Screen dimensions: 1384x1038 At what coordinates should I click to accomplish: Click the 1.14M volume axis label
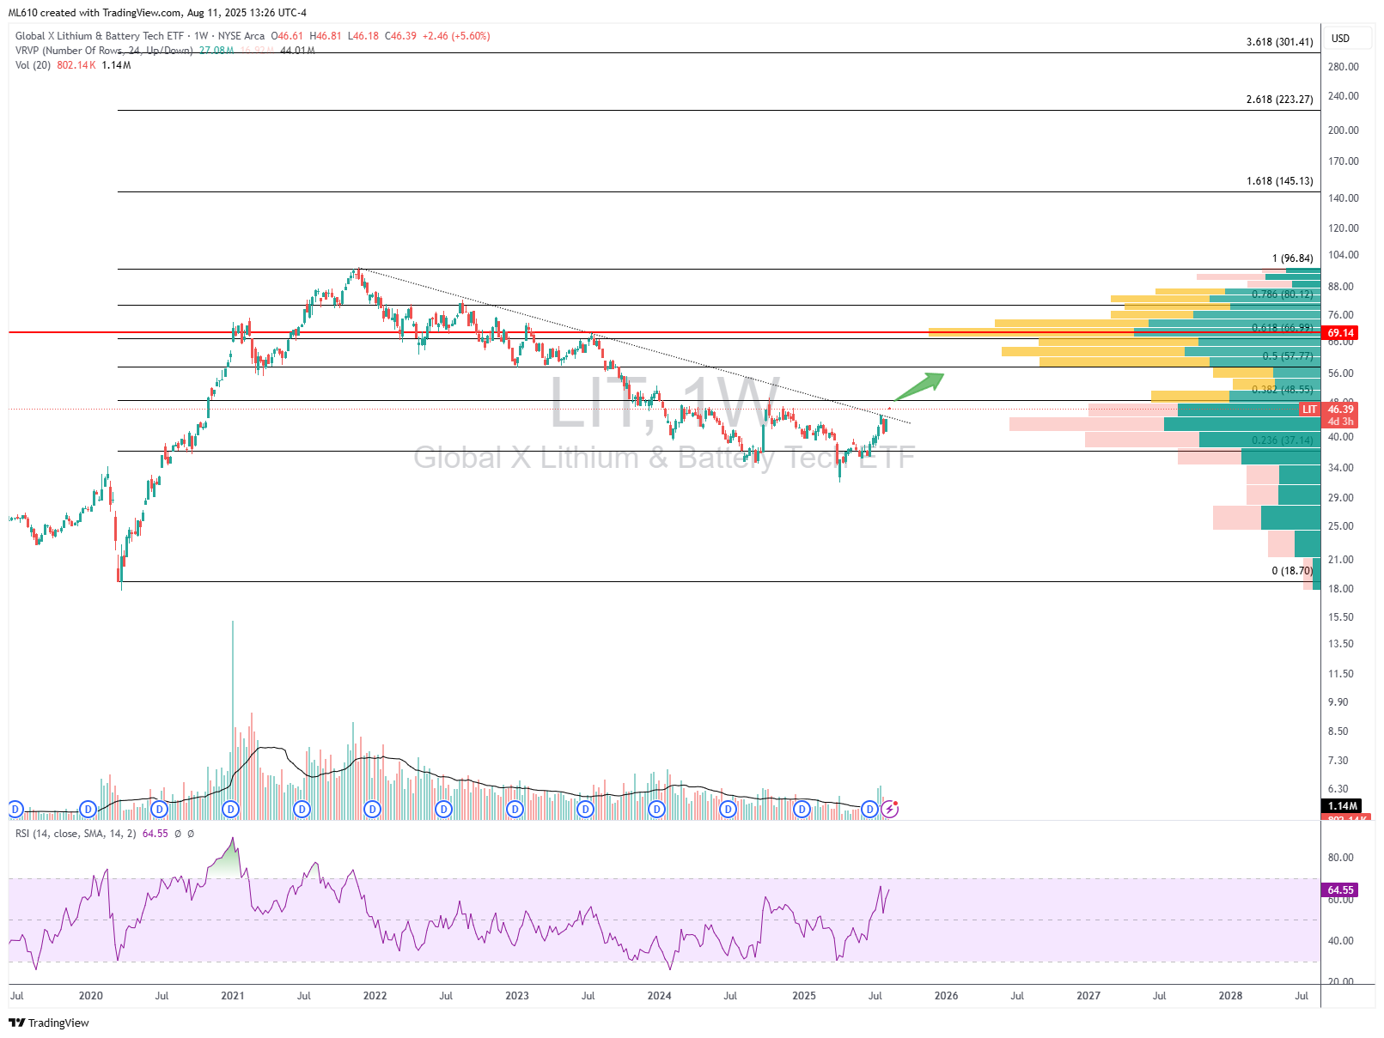pyautogui.click(x=1342, y=806)
